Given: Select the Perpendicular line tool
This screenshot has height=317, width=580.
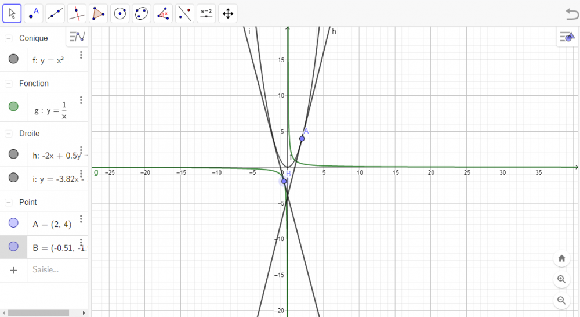Looking at the screenshot, I should tap(77, 13).
